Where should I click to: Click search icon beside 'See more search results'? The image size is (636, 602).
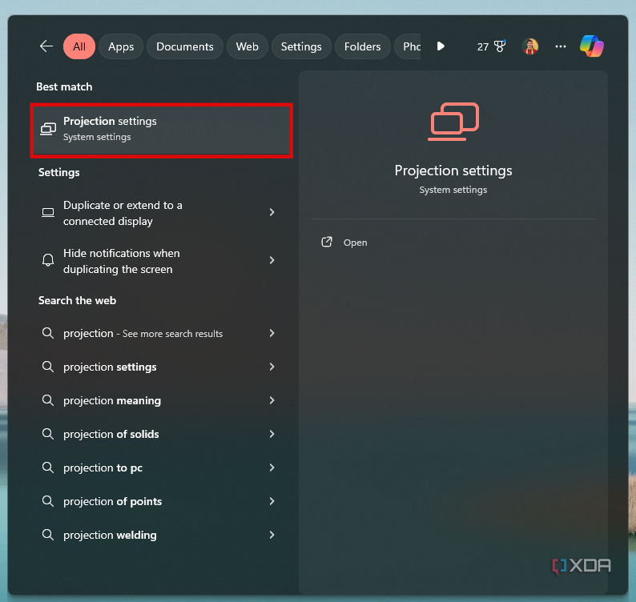48,333
